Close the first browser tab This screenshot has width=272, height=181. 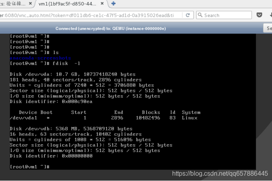pos(30,4)
